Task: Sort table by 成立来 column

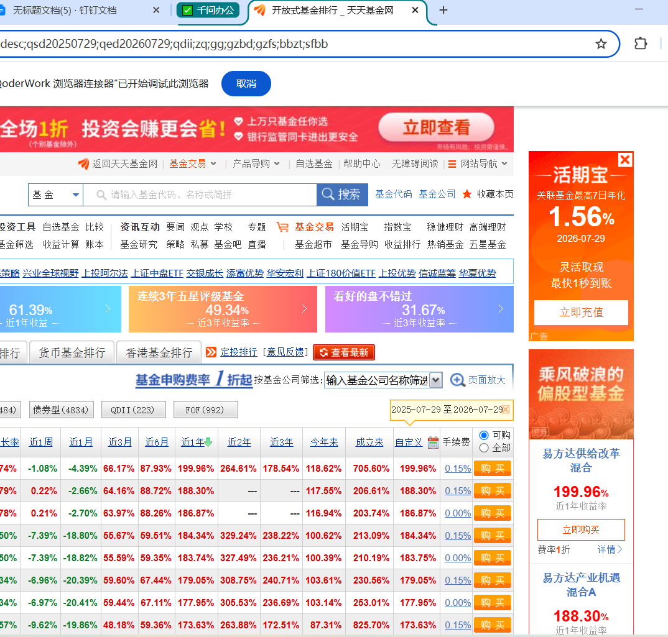Action: pos(369,442)
